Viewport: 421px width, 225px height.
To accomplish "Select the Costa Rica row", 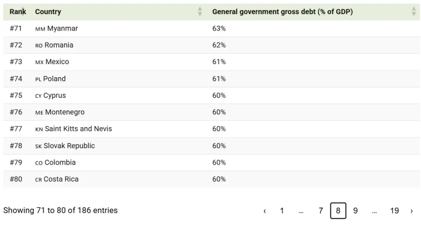I will [x=212, y=179].
